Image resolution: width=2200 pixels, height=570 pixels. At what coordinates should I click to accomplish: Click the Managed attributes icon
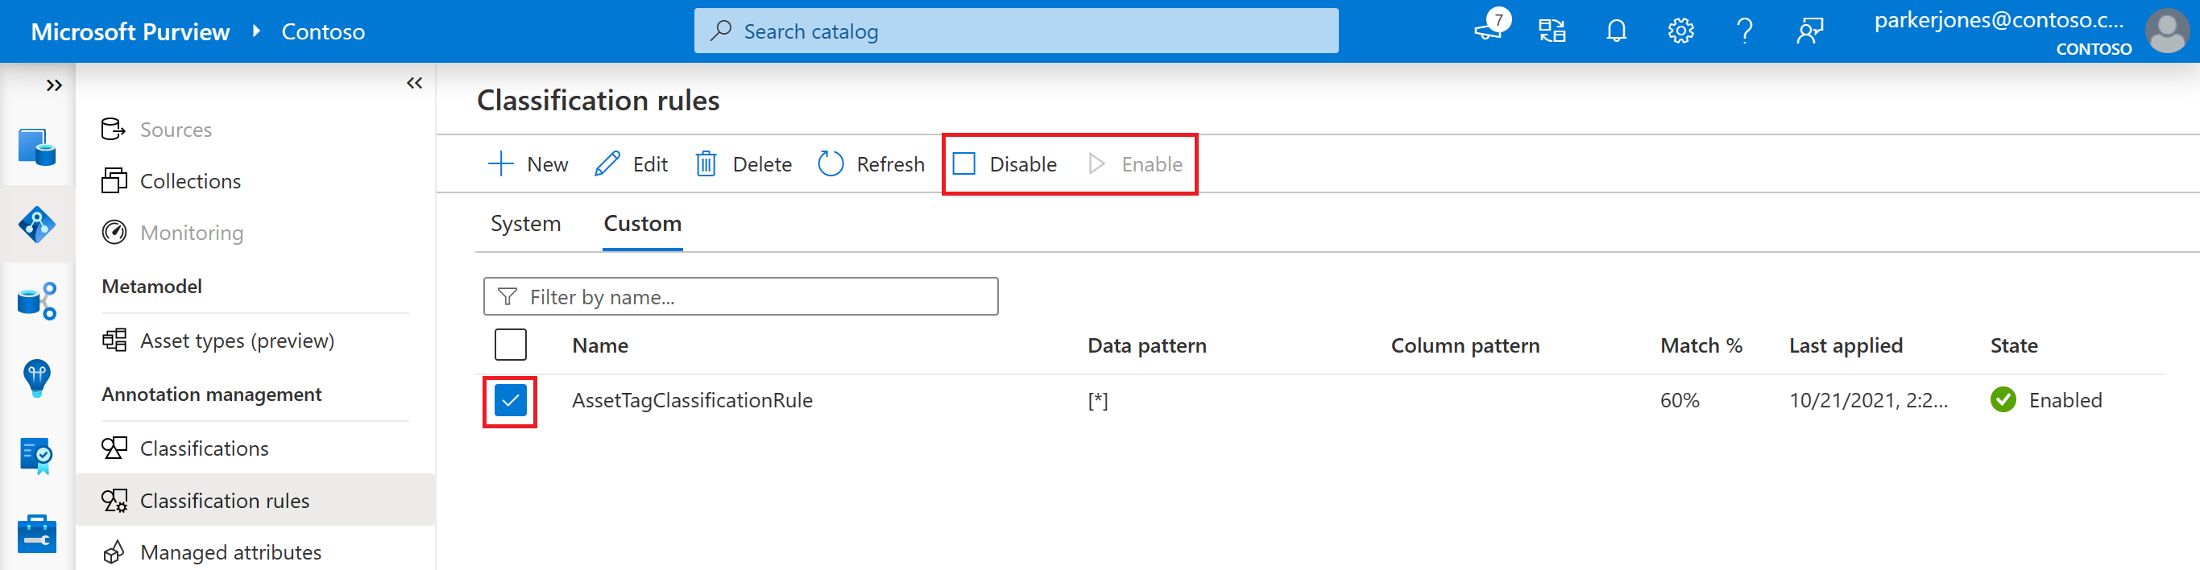pyautogui.click(x=114, y=552)
